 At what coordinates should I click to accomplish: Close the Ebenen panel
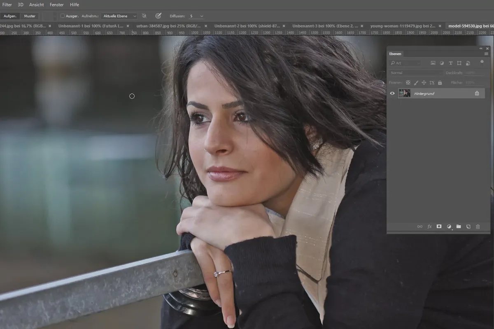[487, 49]
